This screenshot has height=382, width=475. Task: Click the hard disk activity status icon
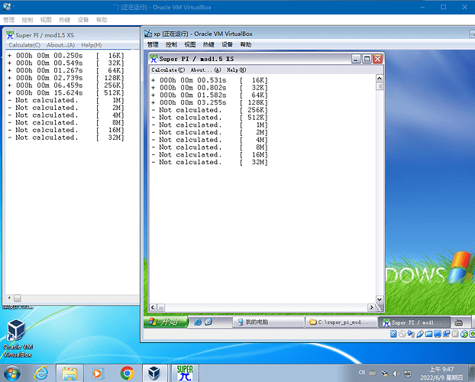393,334
